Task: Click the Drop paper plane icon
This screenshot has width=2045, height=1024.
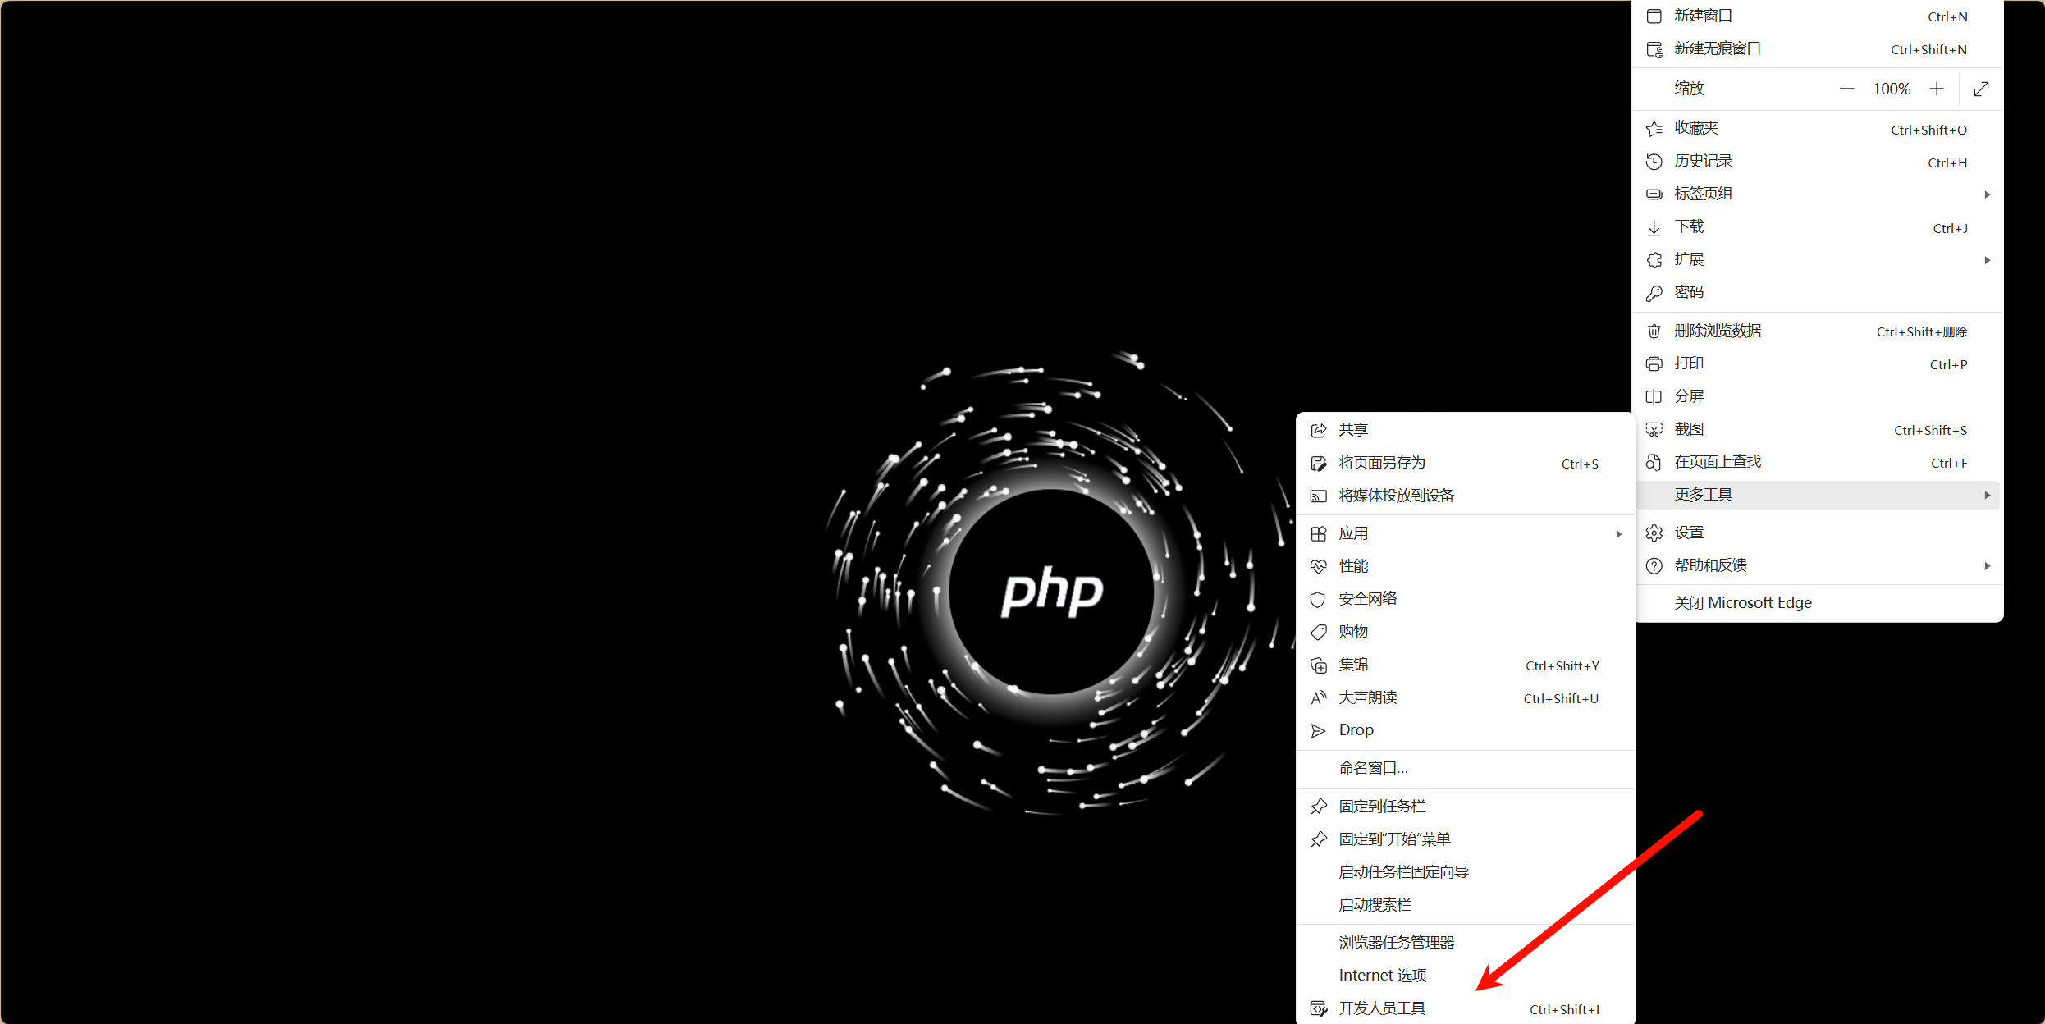Action: tap(1319, 730)
